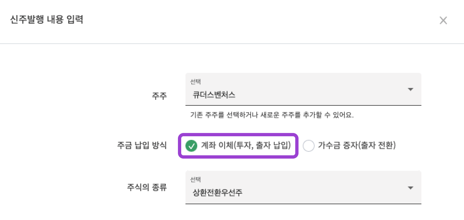The height and width of the screenshot is (220, 464).
Task: Open the 주식의 종류 dropdown
Action: click(x=303, y=187)
